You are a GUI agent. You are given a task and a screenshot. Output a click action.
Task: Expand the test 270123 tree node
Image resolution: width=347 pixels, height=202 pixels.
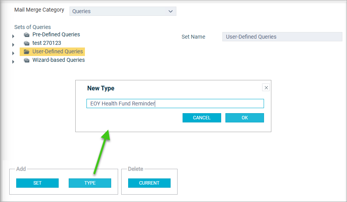point(13,44)
